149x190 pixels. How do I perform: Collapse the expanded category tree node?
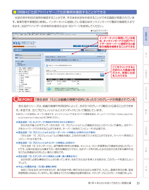coord(16,73)
